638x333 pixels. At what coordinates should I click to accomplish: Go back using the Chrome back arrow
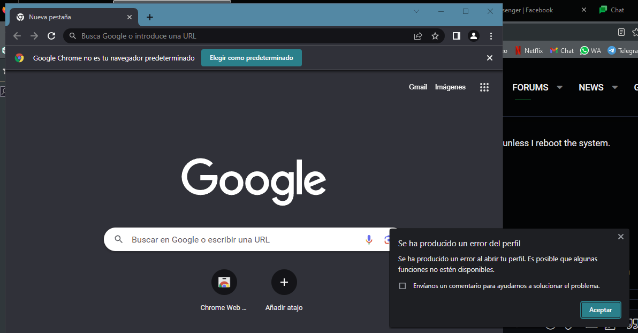pos(17,36)
